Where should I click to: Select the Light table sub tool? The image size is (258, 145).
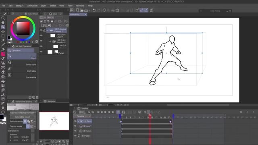tap(22, 69)
